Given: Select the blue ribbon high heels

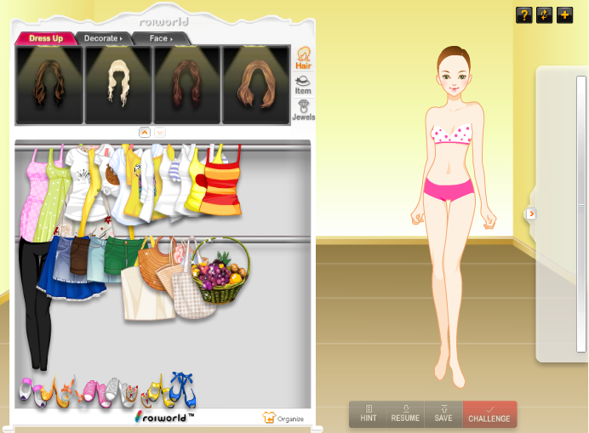Looking at the screenshot, I should coord(181,390).
